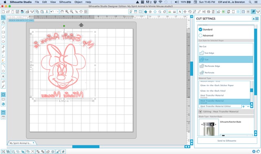Collapse the Editing: Heat Transfer Material section
This screenshot has height=154, width=261.
point(201,112)
